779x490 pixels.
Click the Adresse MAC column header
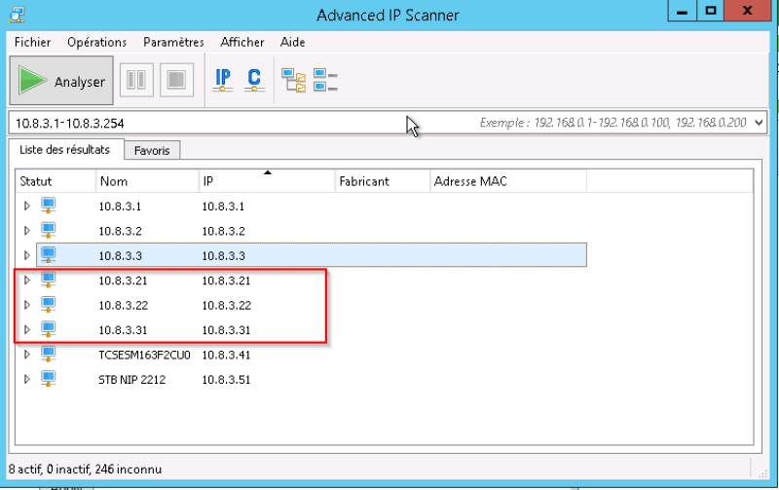click(506, 181)
